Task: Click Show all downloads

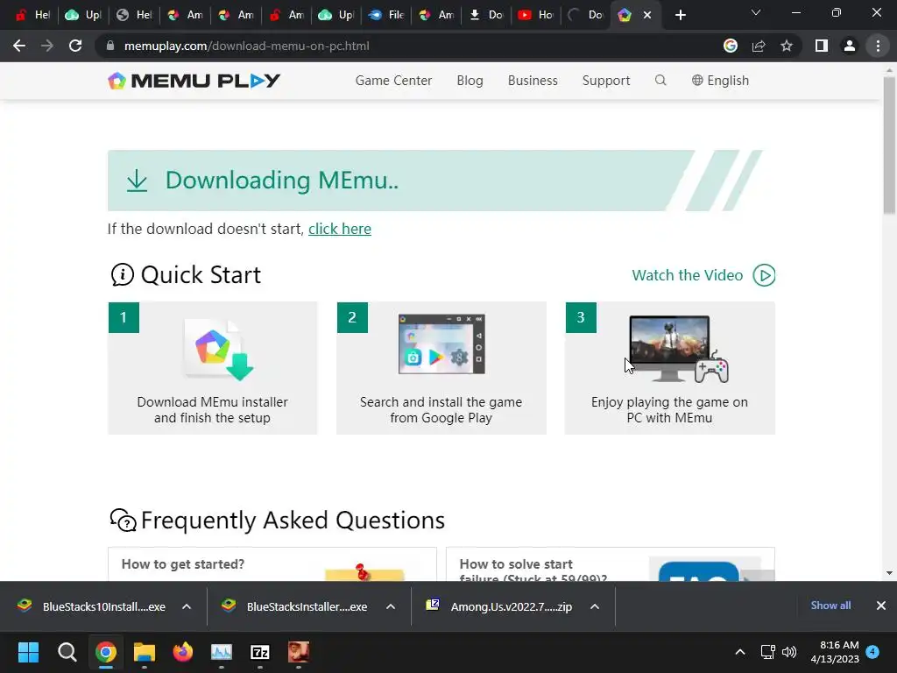Action: coord(830,606)
